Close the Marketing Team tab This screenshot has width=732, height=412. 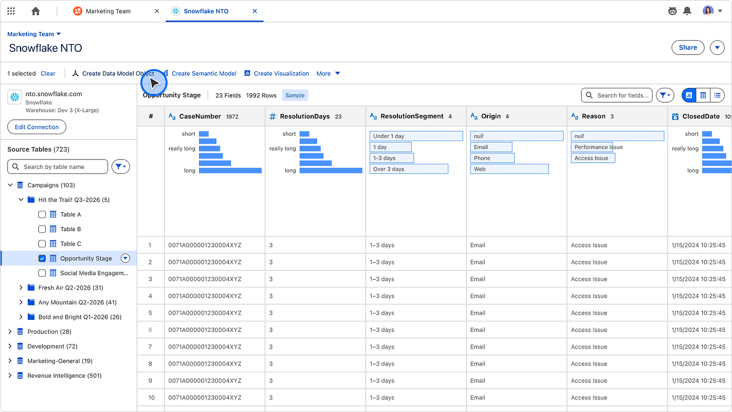pos(157,11)
